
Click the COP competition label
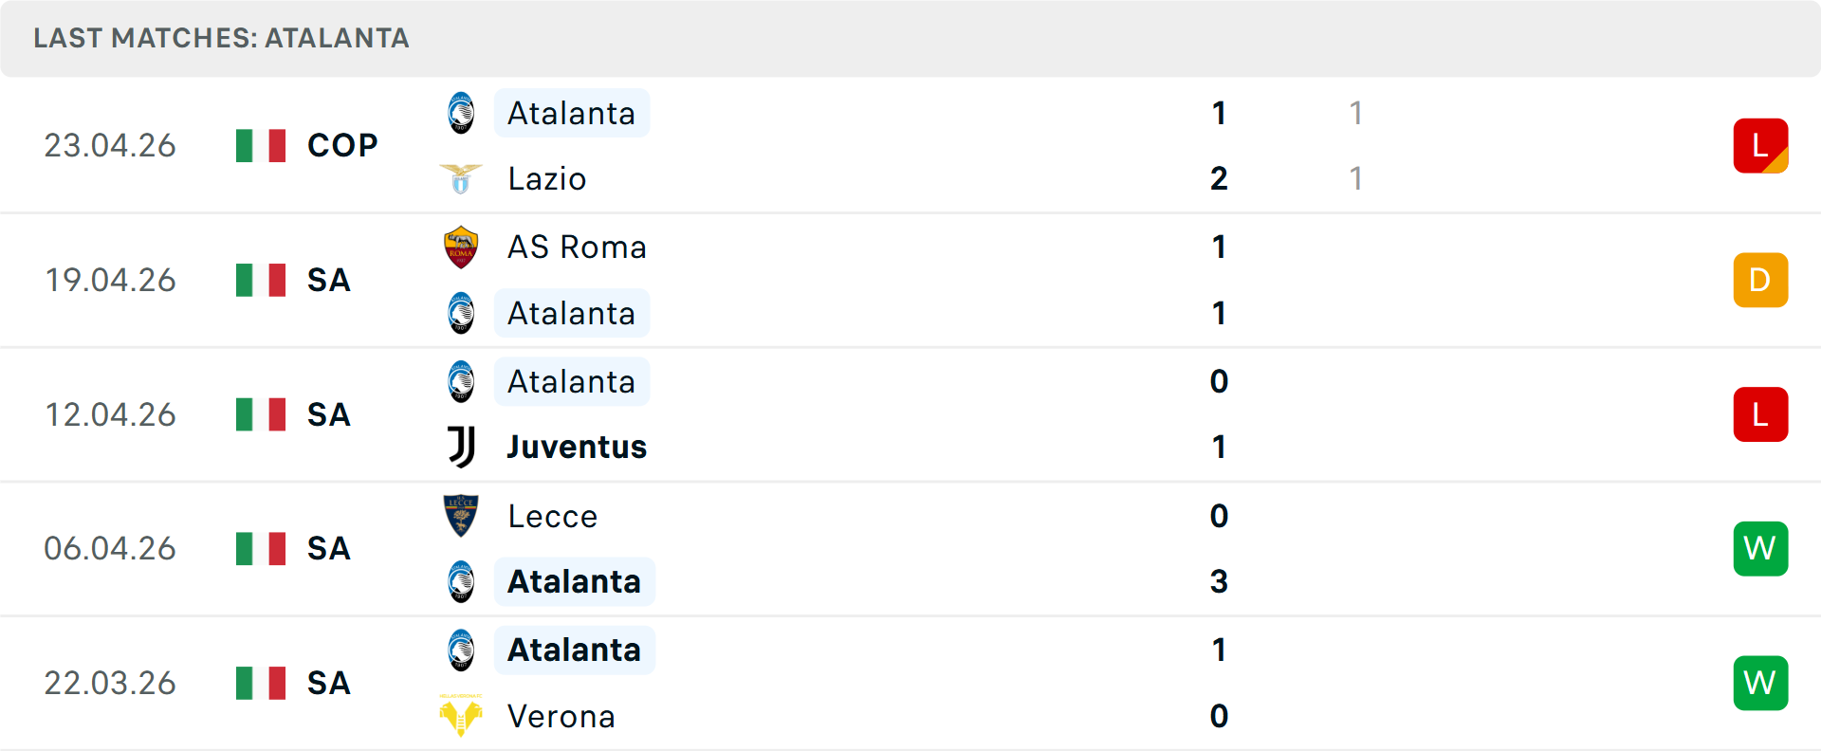pyautogui.click(x=342, y=145)
